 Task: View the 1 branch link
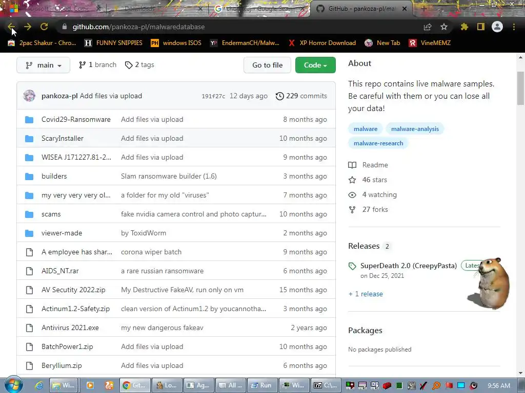pyautogui.click(x=98, y=65)
